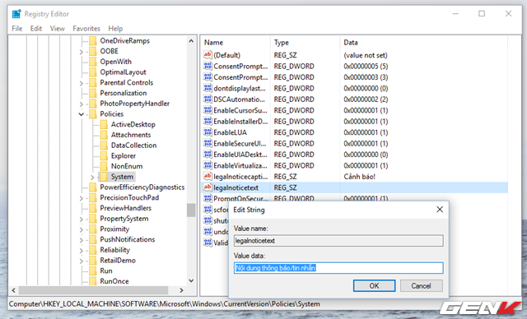Expand the PushNotifications tree node
This screenshot has width=527, height=319.
tap(82, 240)
